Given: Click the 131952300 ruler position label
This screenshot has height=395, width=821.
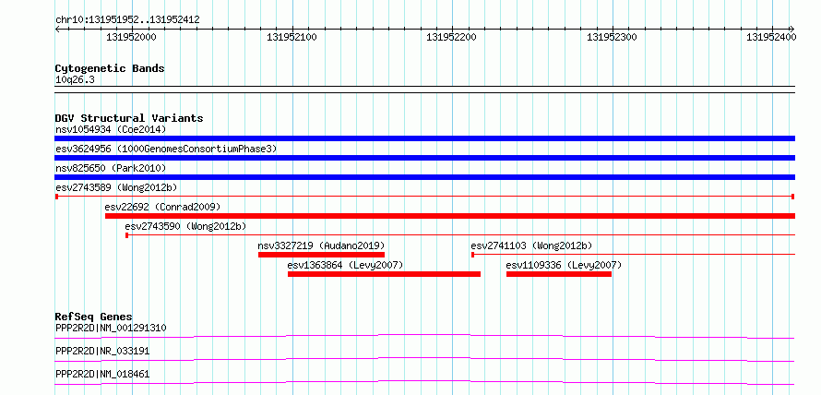Looking at the screenshot, I should [x=612, y=37].
